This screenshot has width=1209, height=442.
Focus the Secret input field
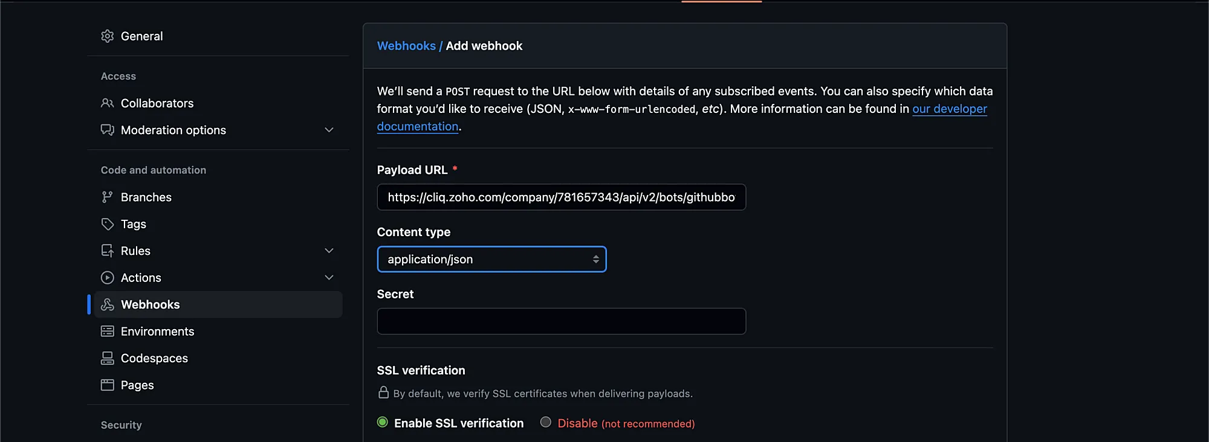coord(561,321)
